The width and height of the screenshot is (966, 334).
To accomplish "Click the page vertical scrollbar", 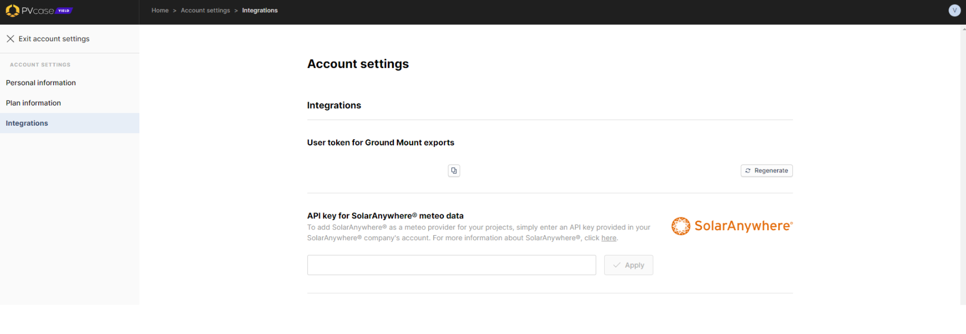I will pos(963,165).
